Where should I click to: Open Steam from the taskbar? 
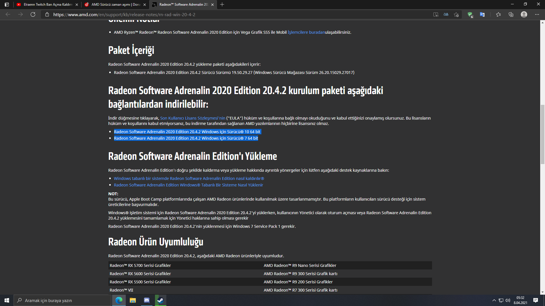(160, 300)
